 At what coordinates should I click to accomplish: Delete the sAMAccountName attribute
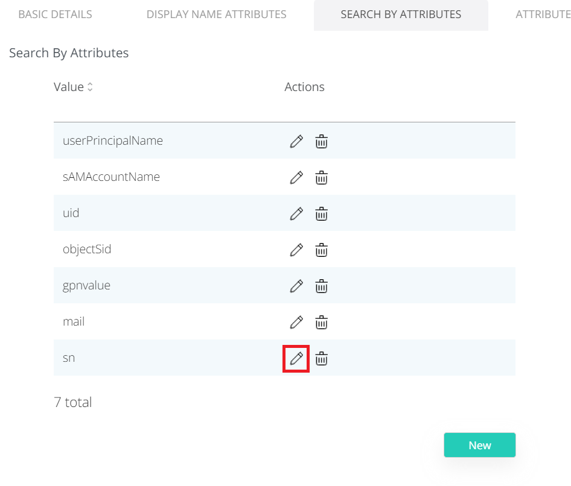(322, 178)
